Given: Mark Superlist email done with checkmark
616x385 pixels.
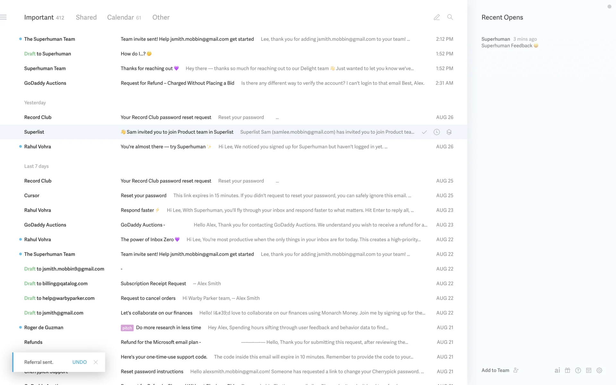Looking at the screenshot, I should point(424,132).
